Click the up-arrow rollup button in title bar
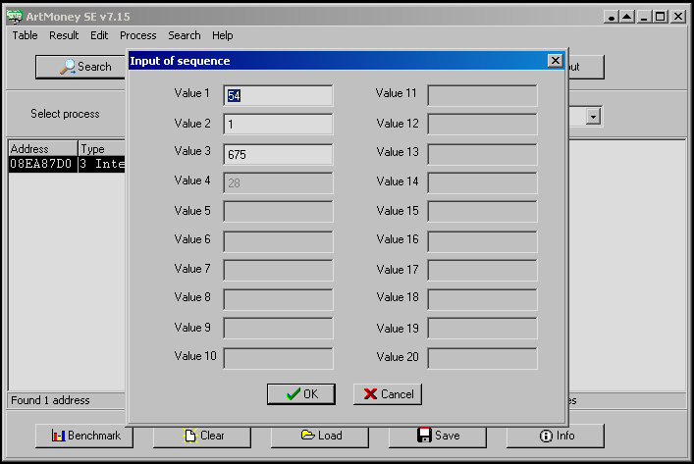This screenshot has width=694, height=464. [626, 17]
